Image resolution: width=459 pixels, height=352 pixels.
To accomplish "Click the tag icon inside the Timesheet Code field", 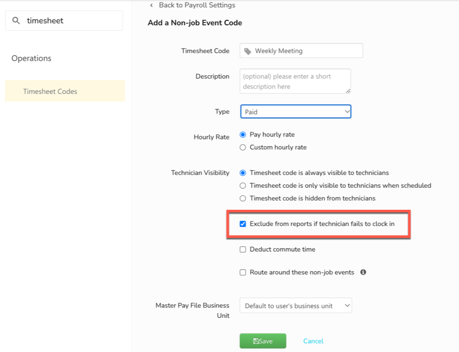I will point(248,51).
